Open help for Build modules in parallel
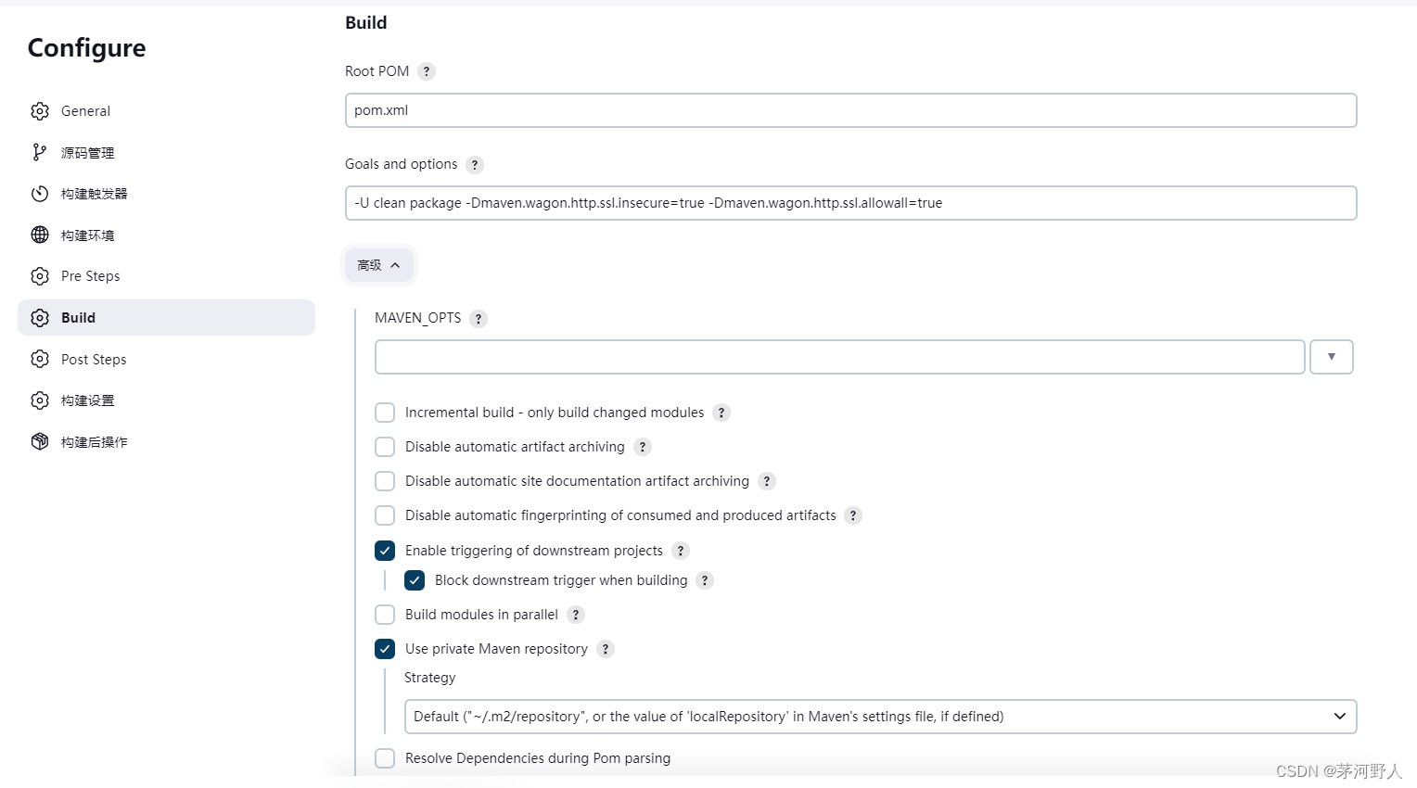This screenshot has height=788, width=1417. point(576,615)
